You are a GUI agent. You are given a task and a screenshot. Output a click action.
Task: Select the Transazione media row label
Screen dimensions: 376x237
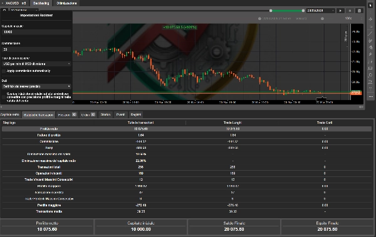click(x=49, y=211)
